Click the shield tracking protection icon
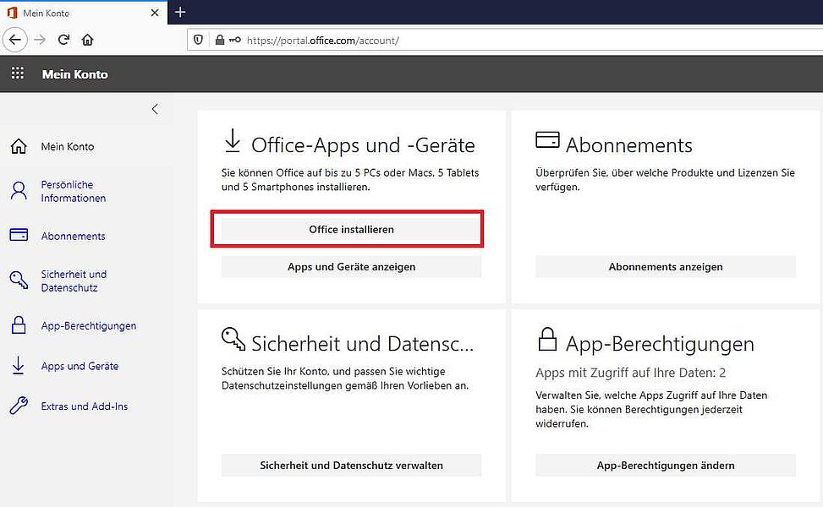This screenshot has height=507, width=823. pos(199,40)
